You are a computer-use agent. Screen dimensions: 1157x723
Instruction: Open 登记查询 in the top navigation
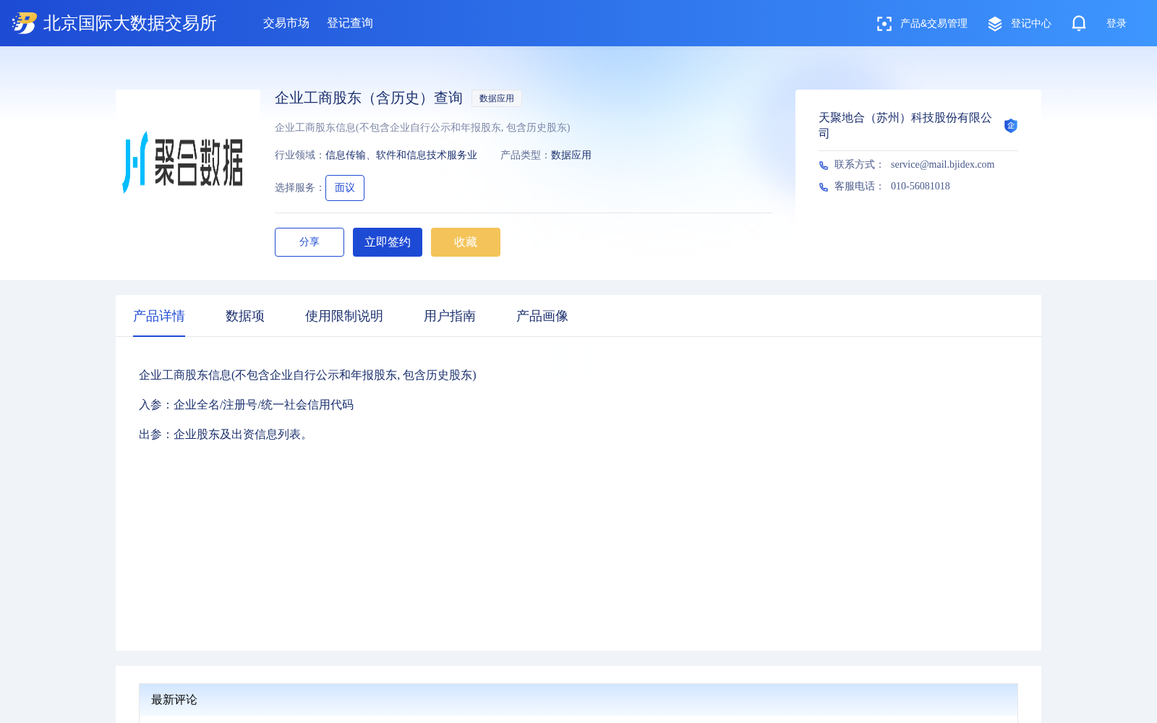click(350, 23)
